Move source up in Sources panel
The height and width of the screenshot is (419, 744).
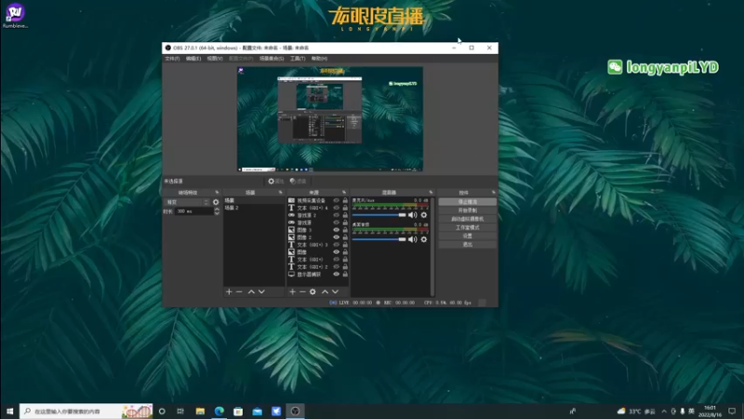point(325,291)
